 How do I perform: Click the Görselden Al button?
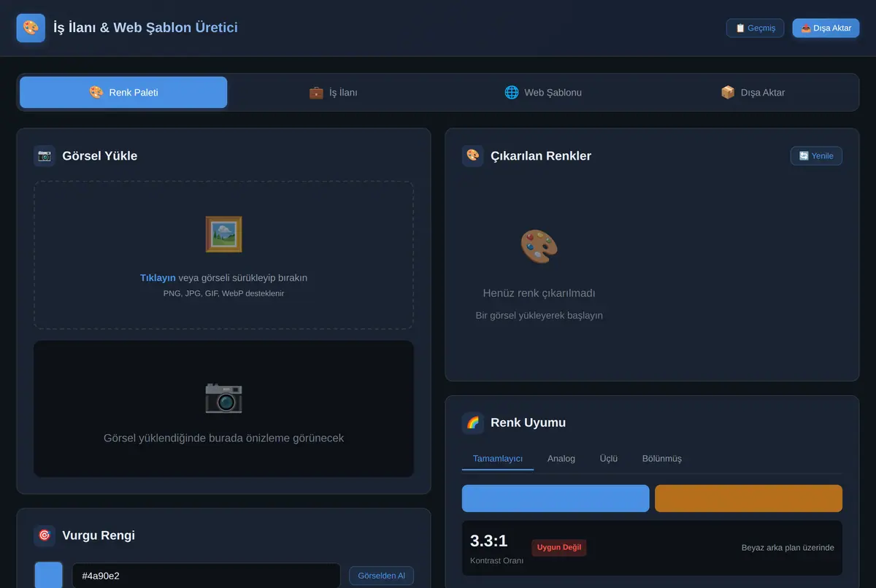[x=381, y=576]
